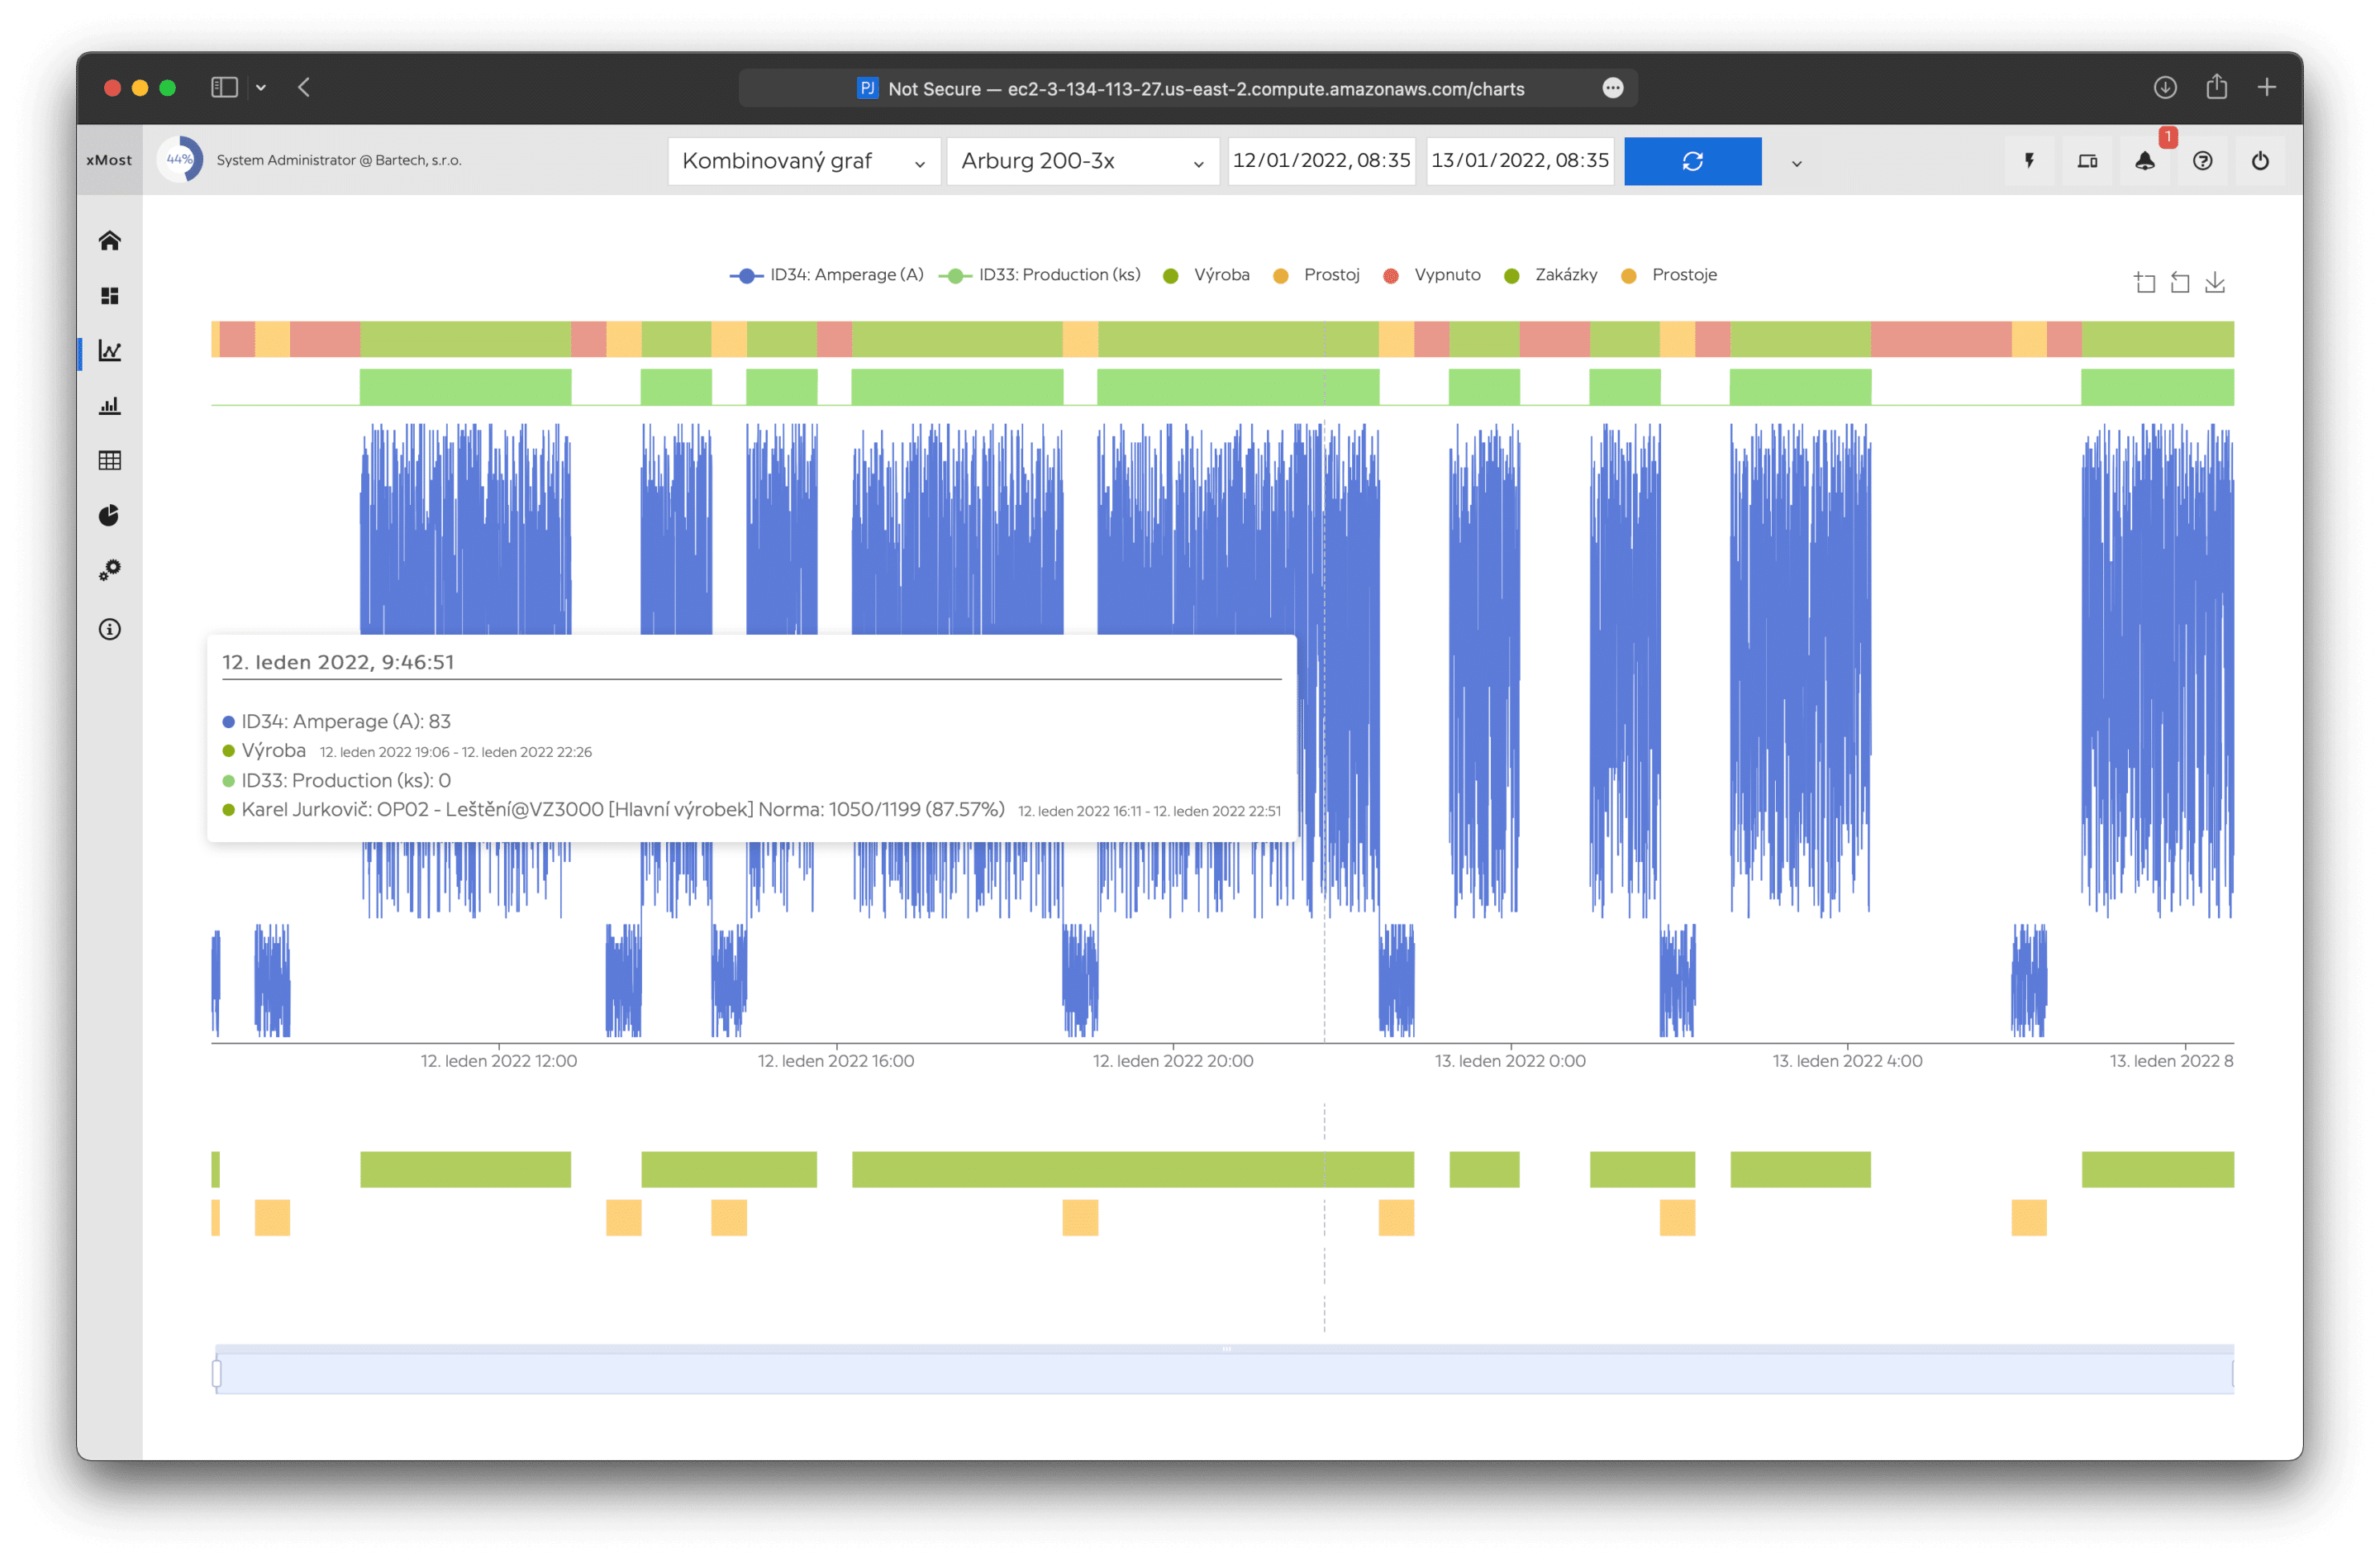
Task: Open the help question mark icon
Action: (x=2203, y=161)
